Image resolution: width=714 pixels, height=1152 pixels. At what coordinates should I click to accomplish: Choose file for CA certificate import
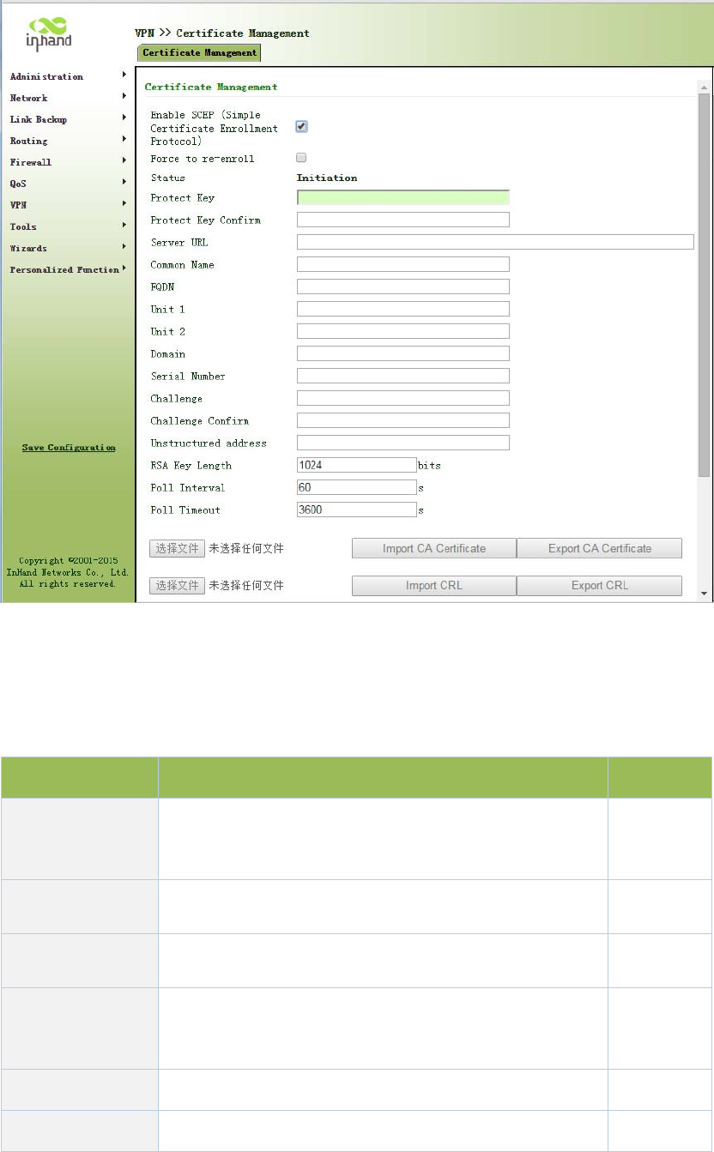[x=178, y=548]
